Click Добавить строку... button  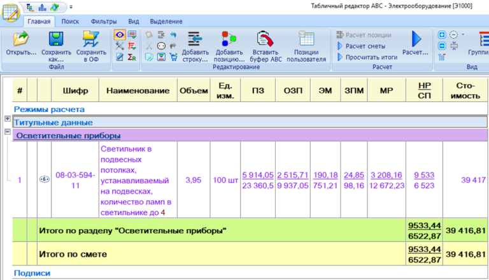coord(195,46)
